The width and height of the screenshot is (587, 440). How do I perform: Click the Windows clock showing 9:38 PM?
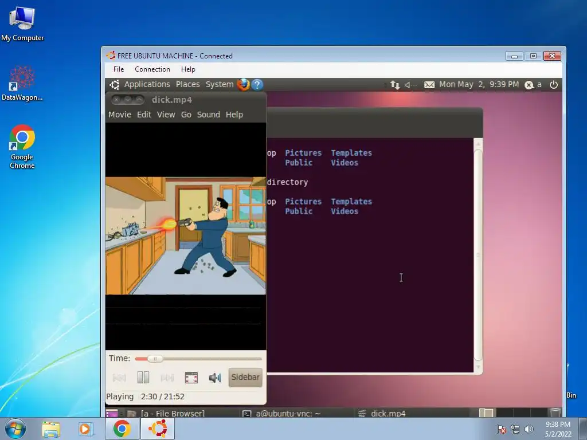click(558, 429)
